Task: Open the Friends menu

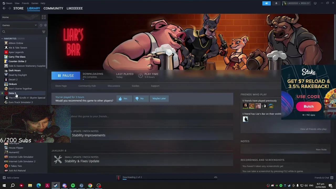Action: [25, 3]
